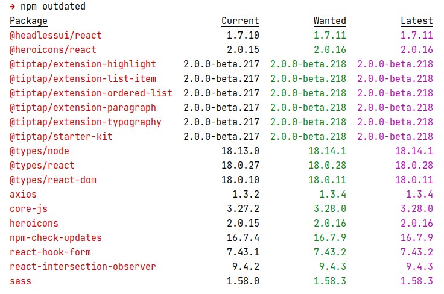Click latest version of @tiptap/starter-kit
444x294 pixels.
pos(395,137)
